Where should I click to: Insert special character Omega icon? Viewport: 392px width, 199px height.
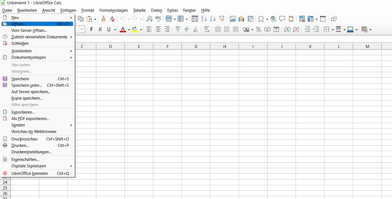pyautogui.click(x=261, y=19)
